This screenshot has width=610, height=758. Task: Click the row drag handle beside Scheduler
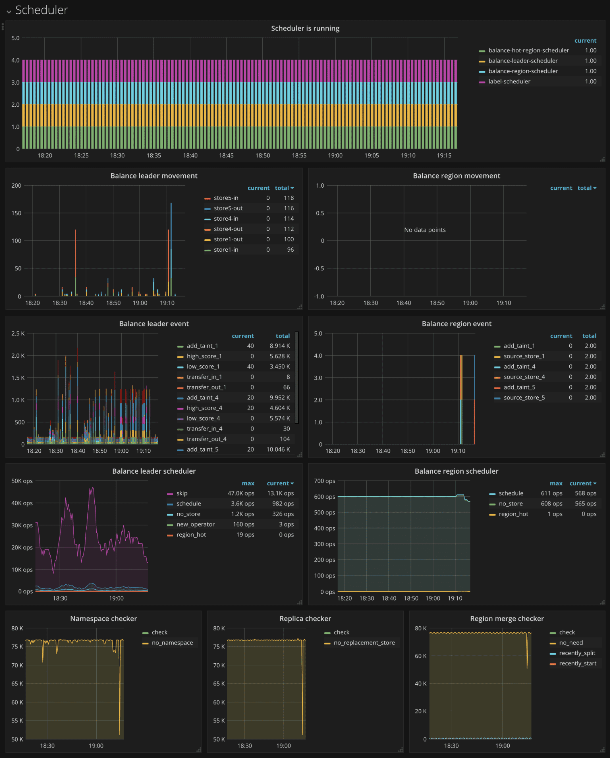point(3,27)
